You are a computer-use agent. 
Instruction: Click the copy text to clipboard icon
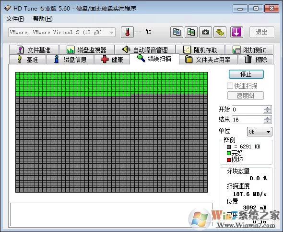[177, 32]
